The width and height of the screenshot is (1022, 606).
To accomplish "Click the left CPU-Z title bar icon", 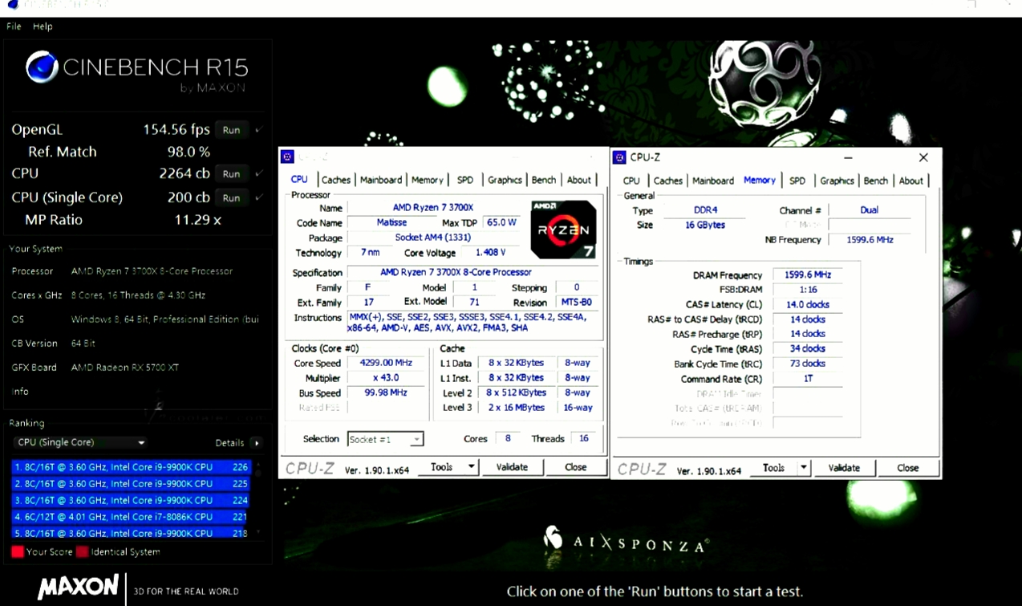I will (288, 157).
